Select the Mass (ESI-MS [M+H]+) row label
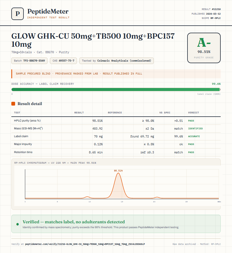The height and width of the screenshot is (253, 232). [x=28, y=129]
